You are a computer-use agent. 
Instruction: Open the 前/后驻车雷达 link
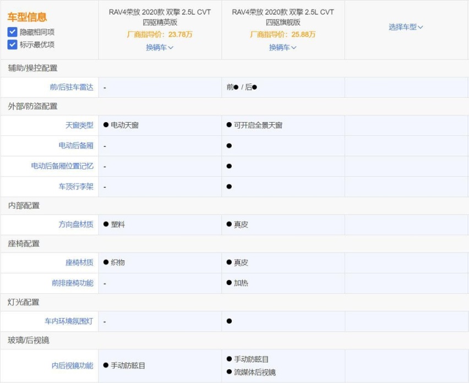pyautogui.click(x=72, y=87)
